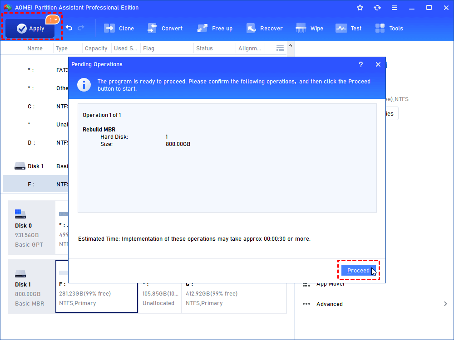Sort by Type column header

coord(61,49)
